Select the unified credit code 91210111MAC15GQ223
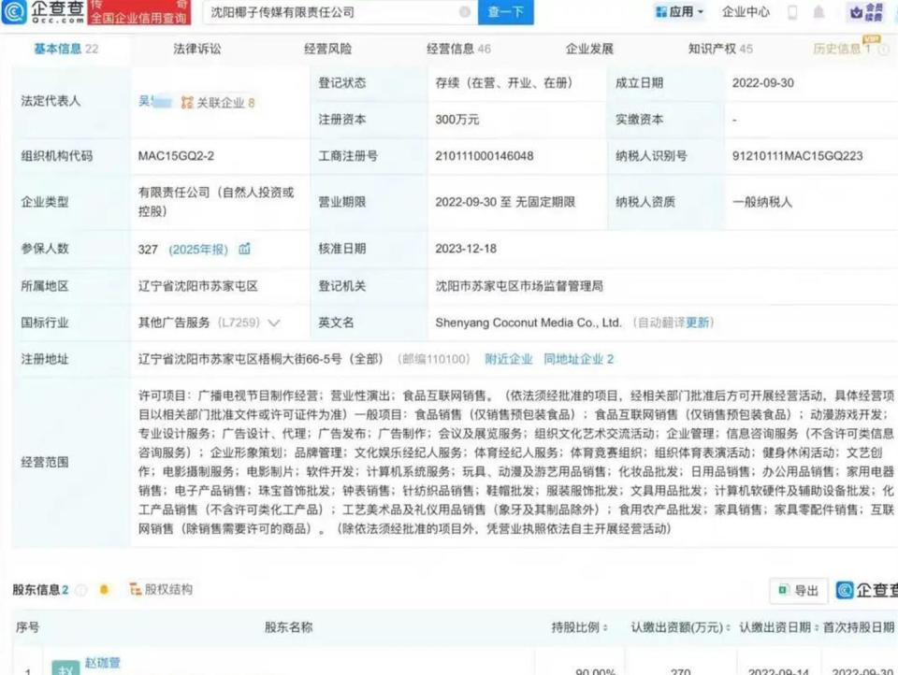 (x=797, y=156)
